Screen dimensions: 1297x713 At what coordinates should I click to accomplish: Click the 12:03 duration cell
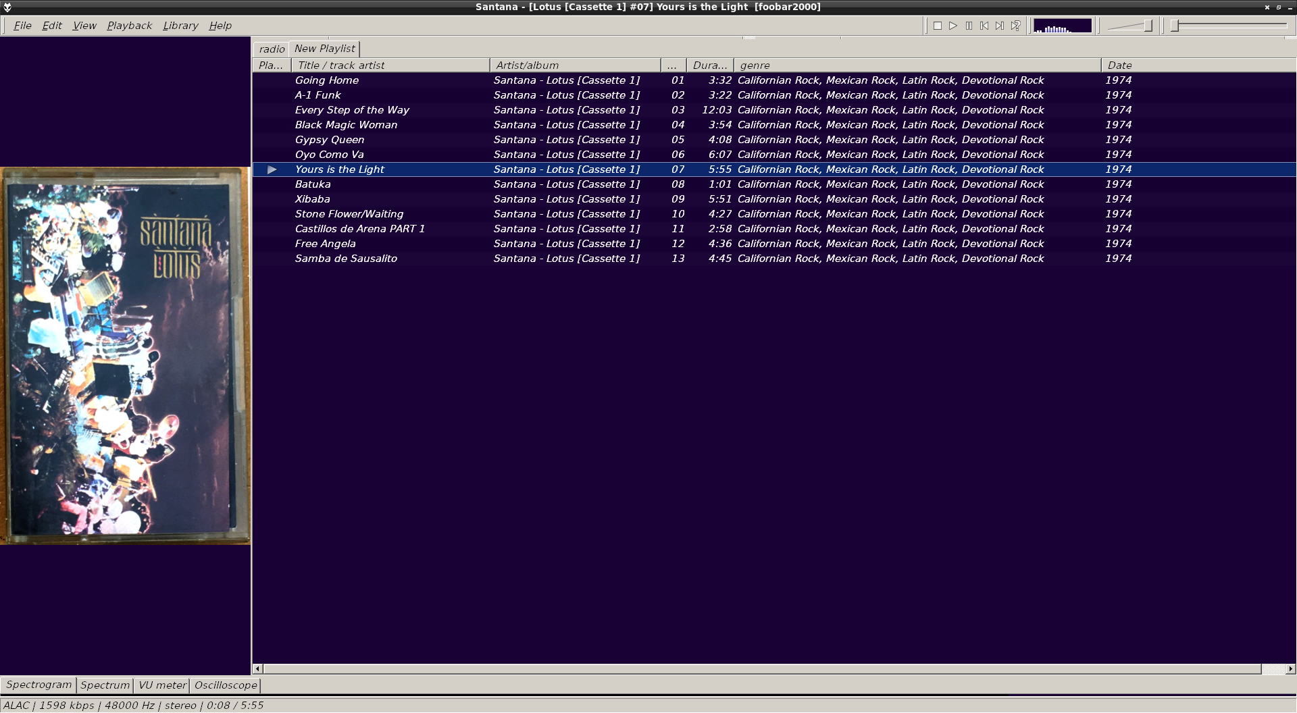[x=717, y=110]
